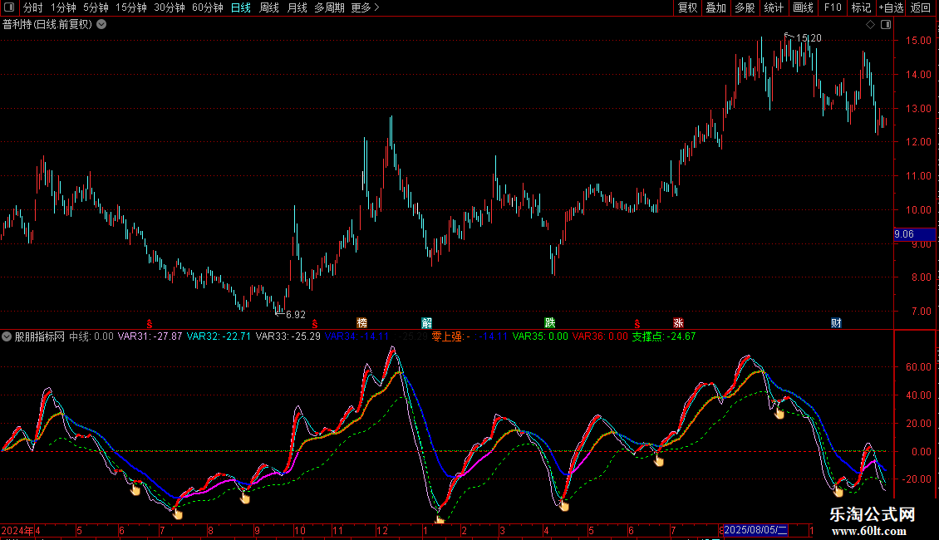Switch to 月线 monthly chart
This screenshot has width=939, height=540.
click(297, 7)
